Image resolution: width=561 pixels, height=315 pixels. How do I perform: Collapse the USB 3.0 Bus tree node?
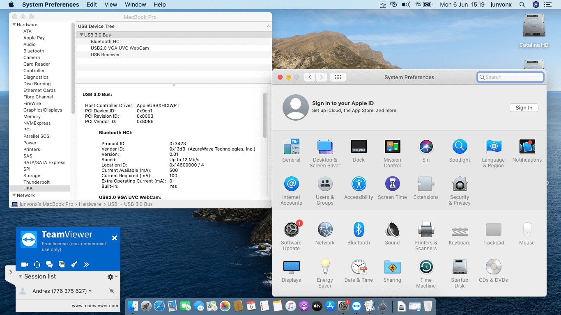[81, 35]
